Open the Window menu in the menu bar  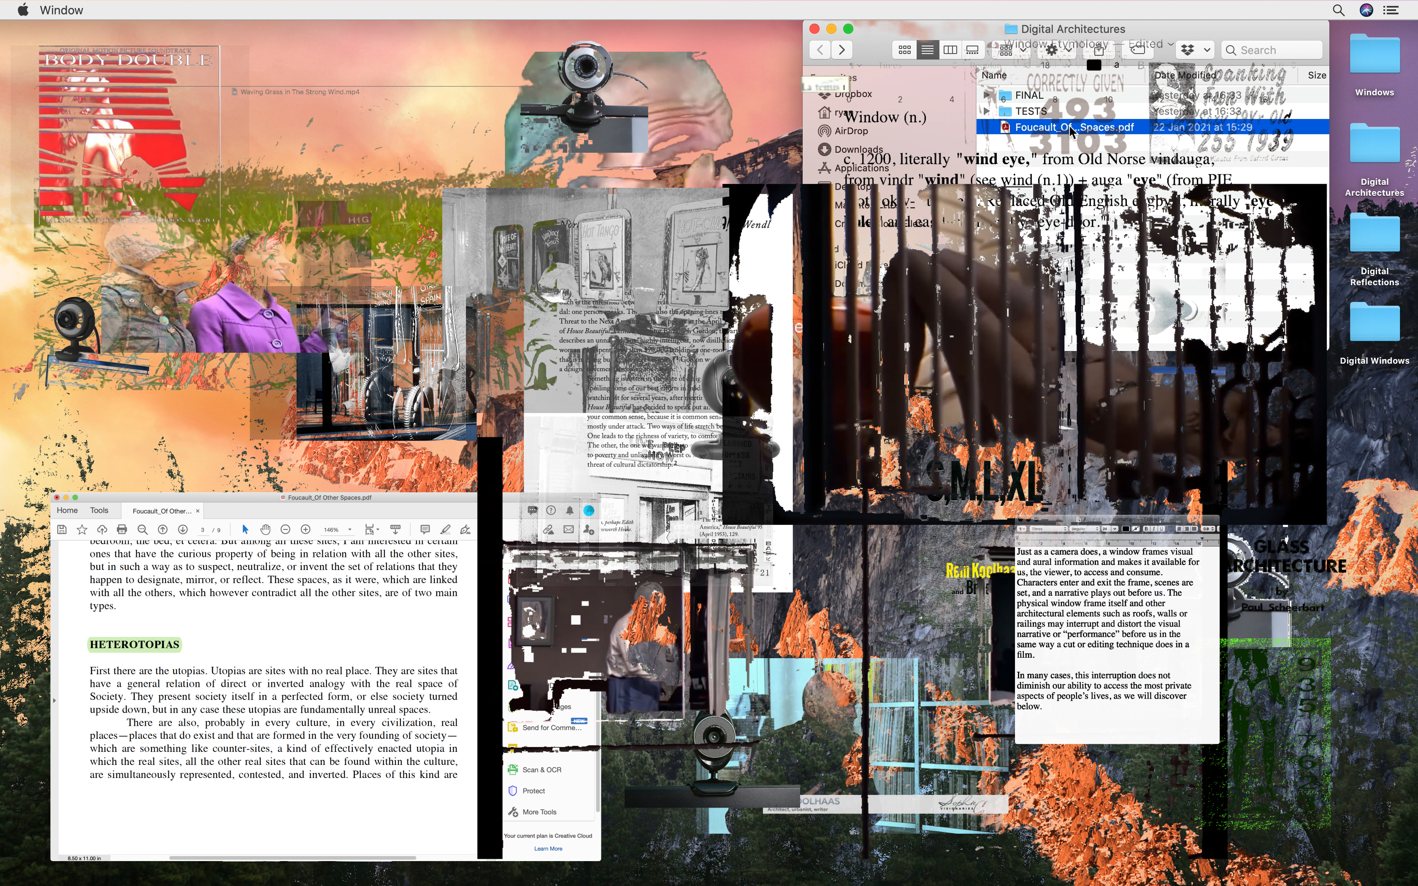click(x=62, y=10)
